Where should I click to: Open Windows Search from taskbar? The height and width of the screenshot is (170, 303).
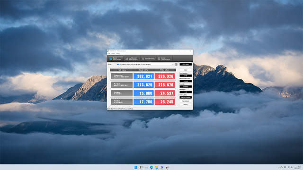pyautogui.click(x=141, y=167)
